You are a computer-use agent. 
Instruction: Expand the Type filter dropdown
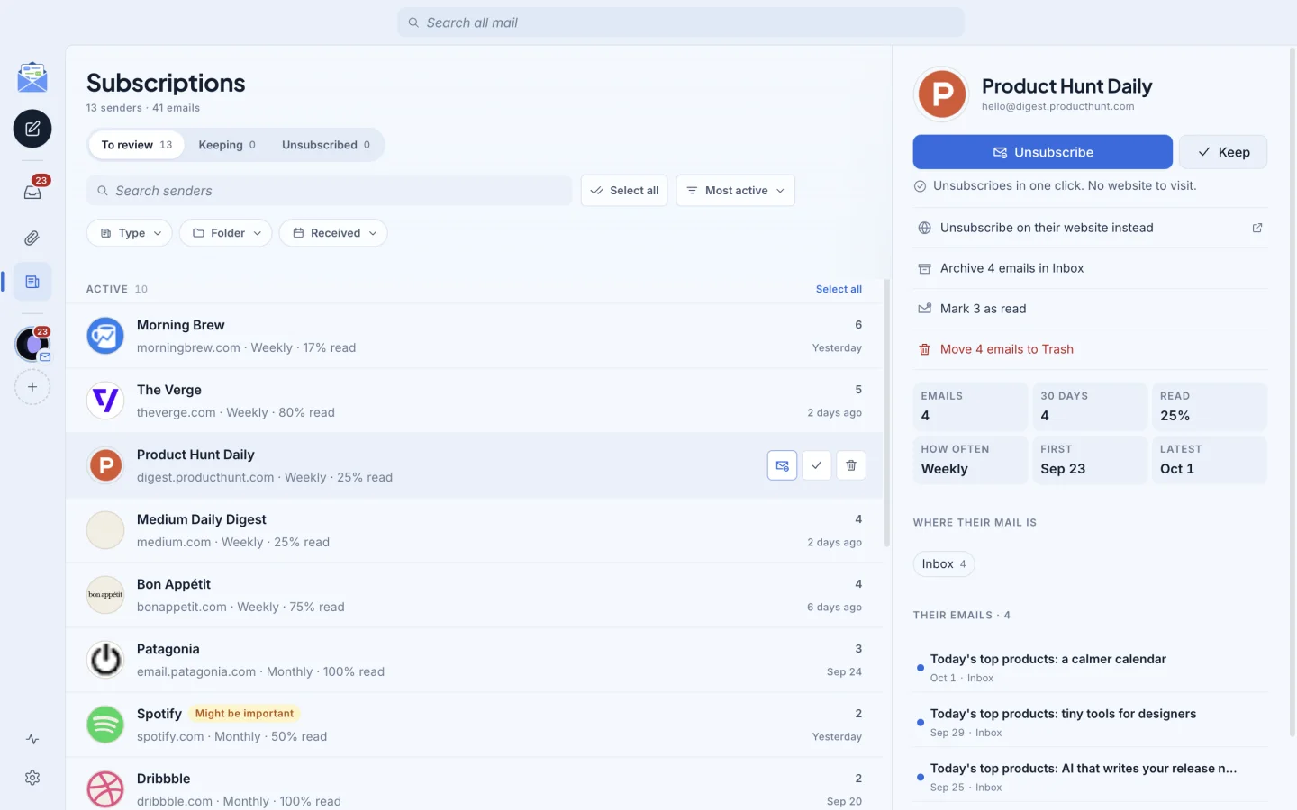[x=130, y=233]
